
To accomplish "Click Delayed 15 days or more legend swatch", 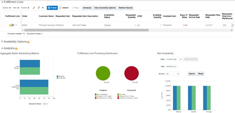I will [118, 98].
